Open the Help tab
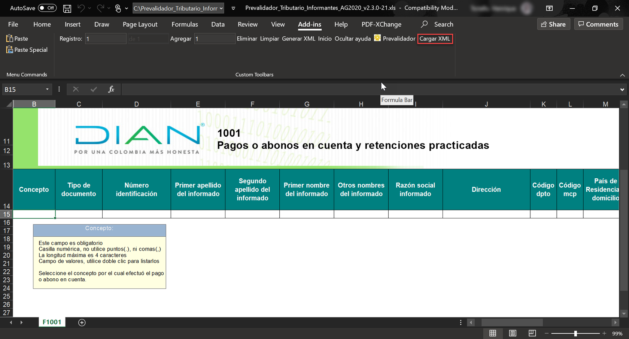629x339 pixels. [x=341, y=24]
